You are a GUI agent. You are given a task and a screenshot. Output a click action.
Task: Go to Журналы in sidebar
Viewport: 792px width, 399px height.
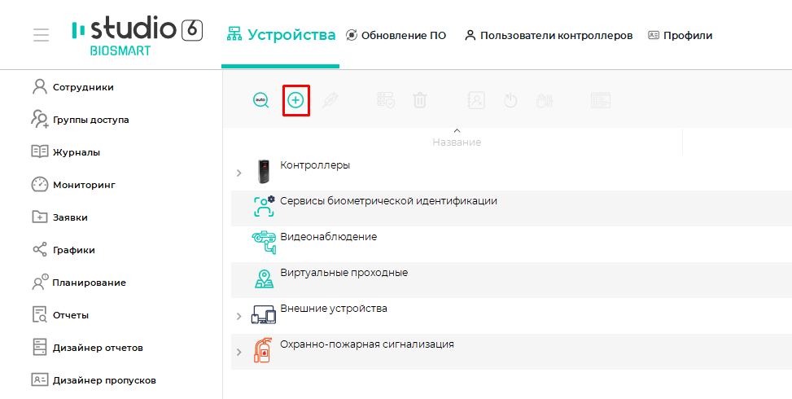click(77, 152)
